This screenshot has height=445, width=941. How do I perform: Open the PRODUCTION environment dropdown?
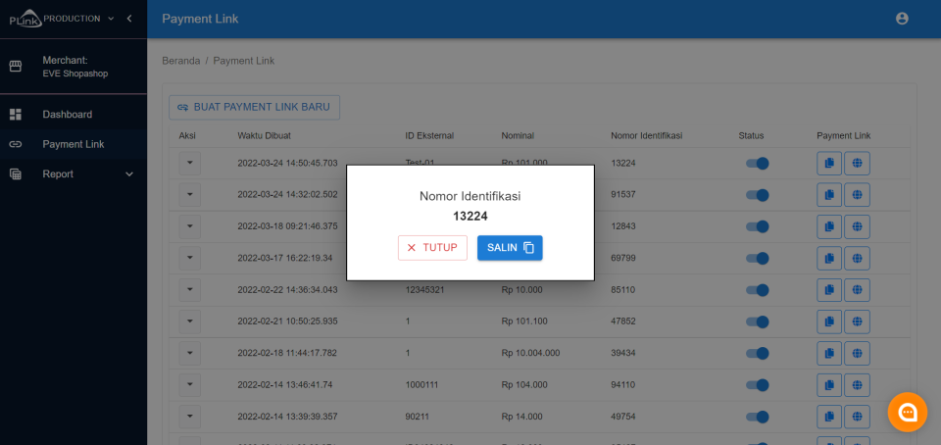(x=78, y=19)
